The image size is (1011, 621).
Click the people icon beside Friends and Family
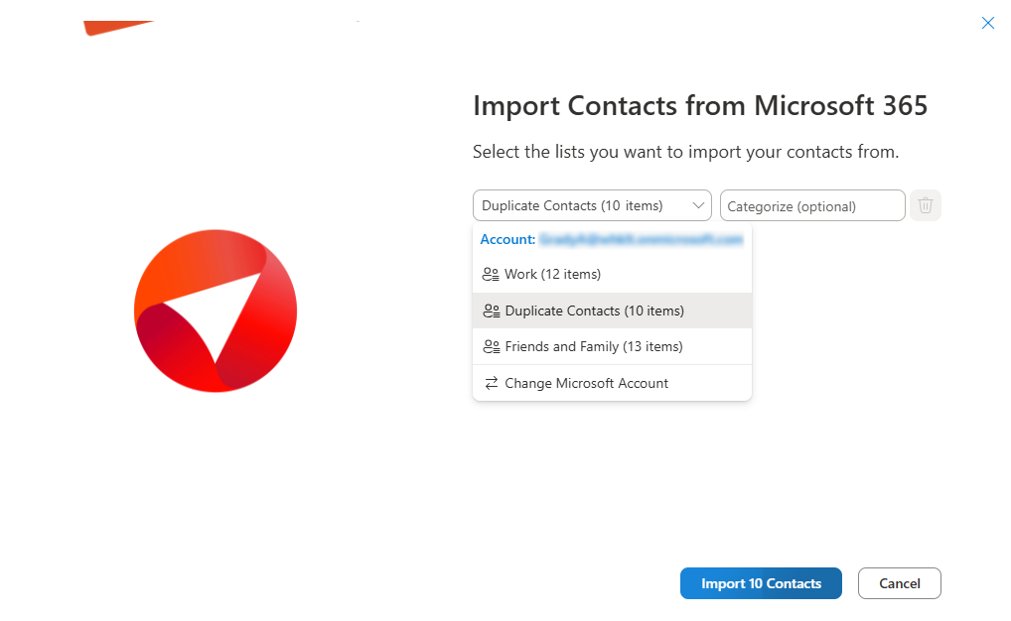point(491,347)
